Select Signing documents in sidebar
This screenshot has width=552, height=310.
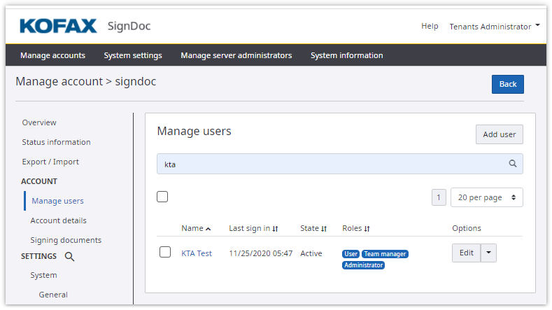coord(66,240)
